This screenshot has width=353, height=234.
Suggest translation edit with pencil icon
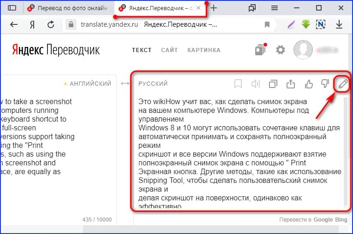point(343,84)
